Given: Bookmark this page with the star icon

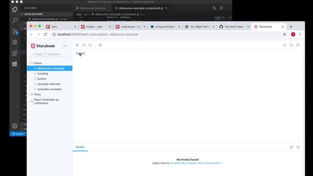Looking at the screenshot, I should click(285, 34).
